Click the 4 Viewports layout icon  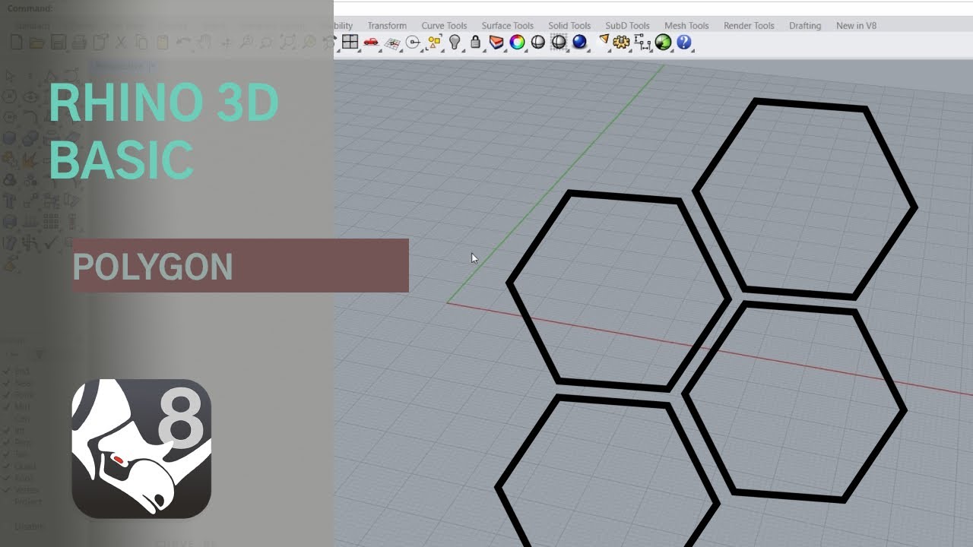pos(350,43)
